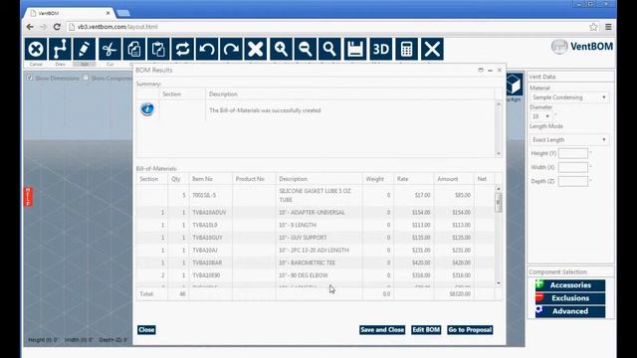Open the Exclusions component section
The image size is (637, 358).
tap(570, 298)
